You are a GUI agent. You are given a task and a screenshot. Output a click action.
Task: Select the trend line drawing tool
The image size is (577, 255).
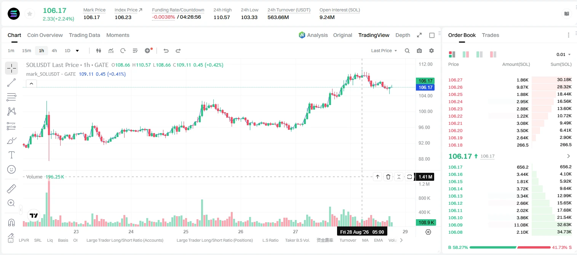[11, 83]
